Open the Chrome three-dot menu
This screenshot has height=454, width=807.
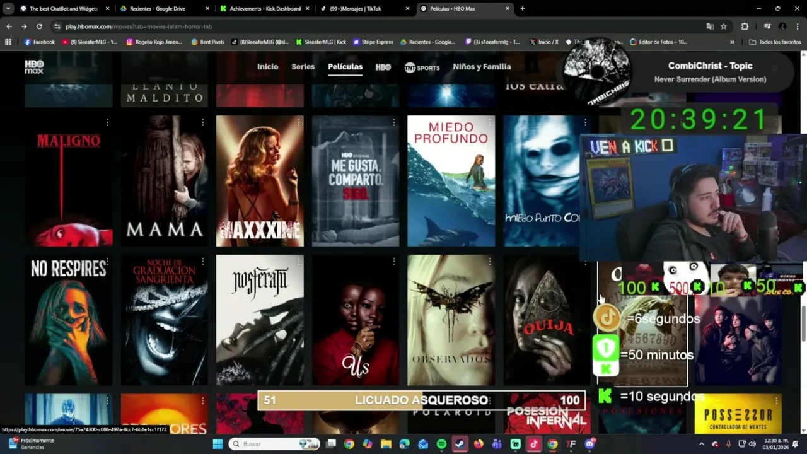pos(798,26)
